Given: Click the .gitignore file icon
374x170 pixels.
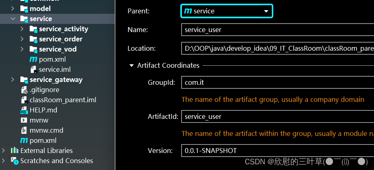Looking at the screenshot, I should pos(24,90).
